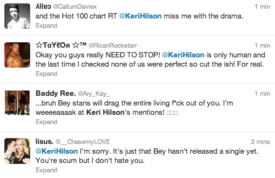The image size is (275, 178).
Task: Open the ☆TαY₤Oя☆™ display name
Action: pyautogui.click(x=61, y=45)
